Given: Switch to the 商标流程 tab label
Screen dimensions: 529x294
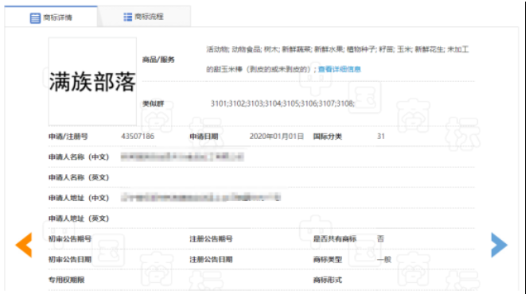Looking at the screenshot, I should 149,17.
